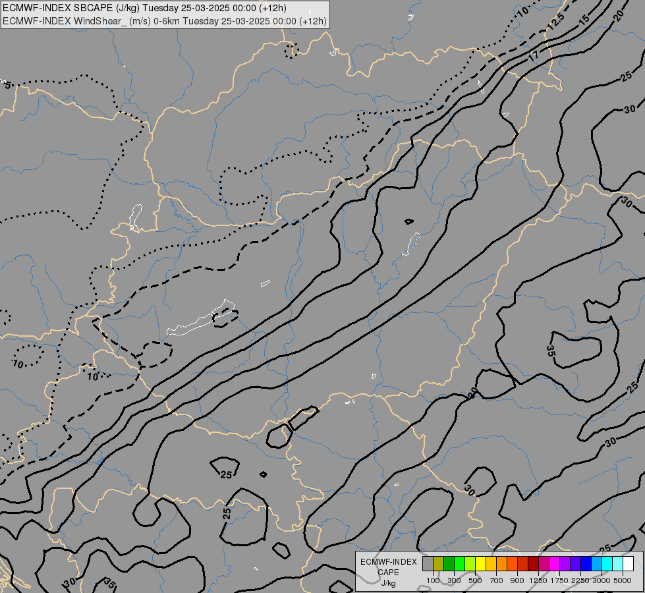Click the 'CAPE' word in the legend title
Image resolution: width=645 pixels, height=593 pixels.
(388, 573)
